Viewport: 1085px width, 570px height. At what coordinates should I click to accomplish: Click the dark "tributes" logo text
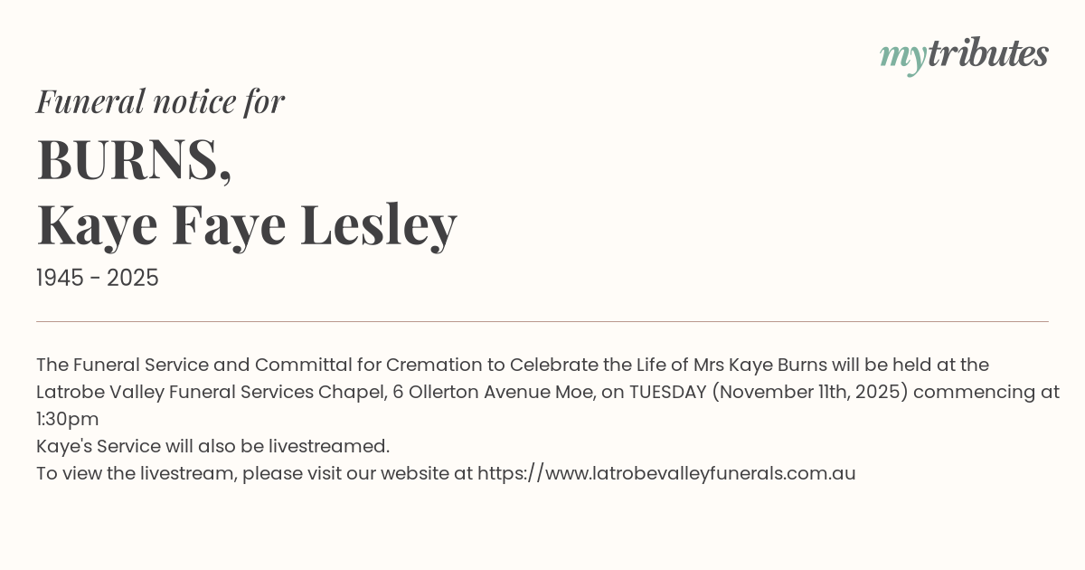pyautogui.click(x=987, y=54)
